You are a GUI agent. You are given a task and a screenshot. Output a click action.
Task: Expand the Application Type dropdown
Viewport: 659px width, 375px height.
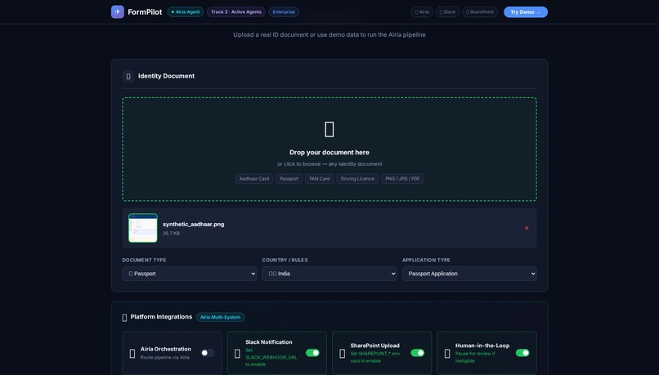pos(469,274)
